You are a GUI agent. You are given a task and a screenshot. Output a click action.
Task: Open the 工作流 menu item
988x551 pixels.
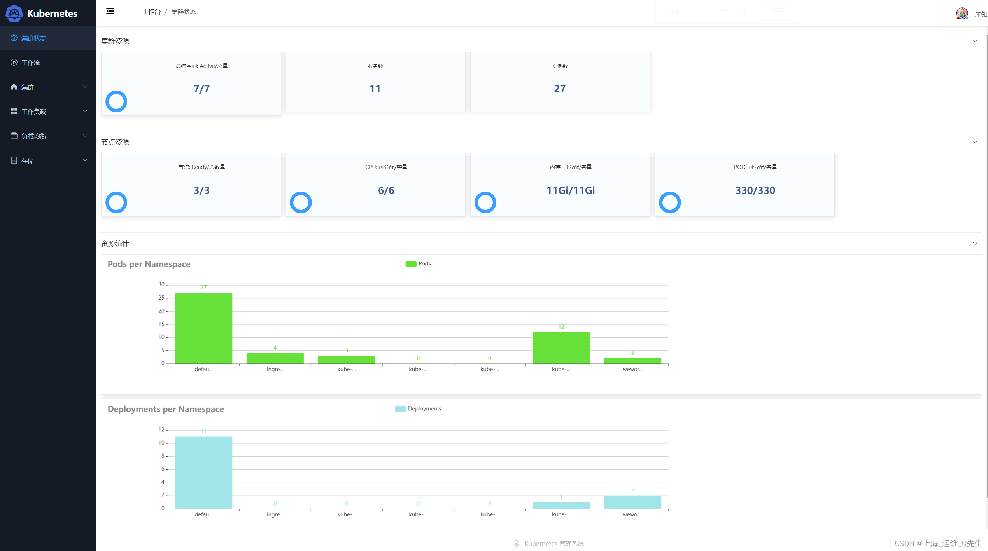[x=31, y=63]
